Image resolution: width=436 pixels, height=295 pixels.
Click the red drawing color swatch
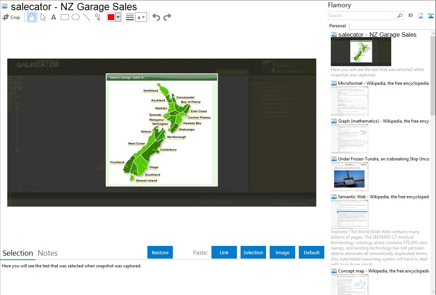click(x=111, y=17)
